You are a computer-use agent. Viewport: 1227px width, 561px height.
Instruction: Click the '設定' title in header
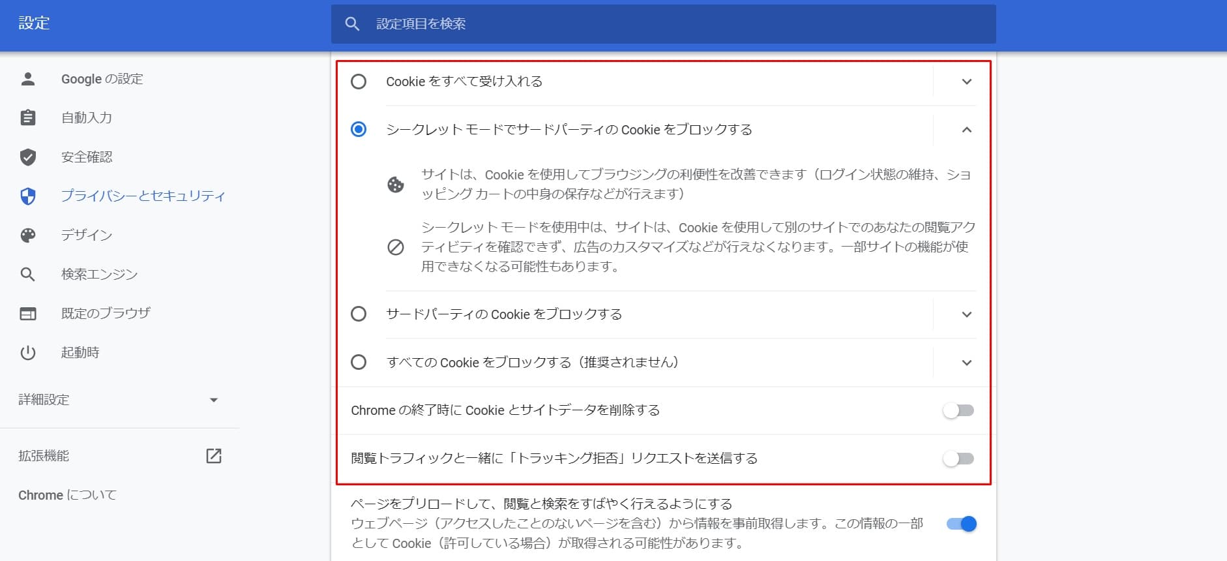[34, 23]
